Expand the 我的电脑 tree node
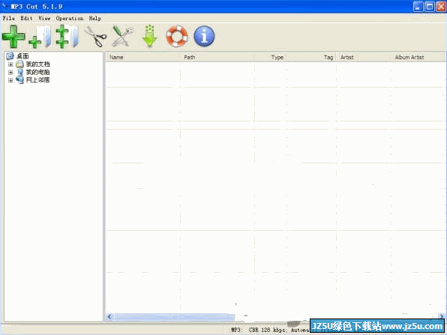 pos(10,73)
